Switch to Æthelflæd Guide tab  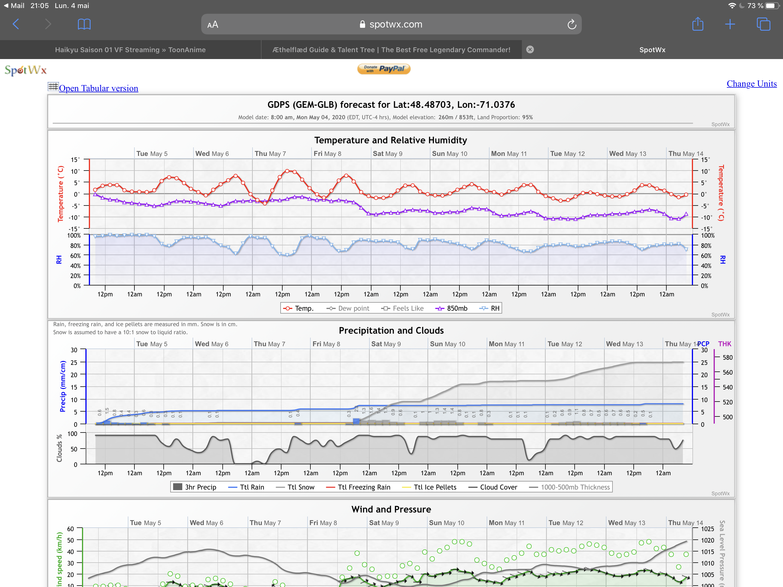(391, 50)
